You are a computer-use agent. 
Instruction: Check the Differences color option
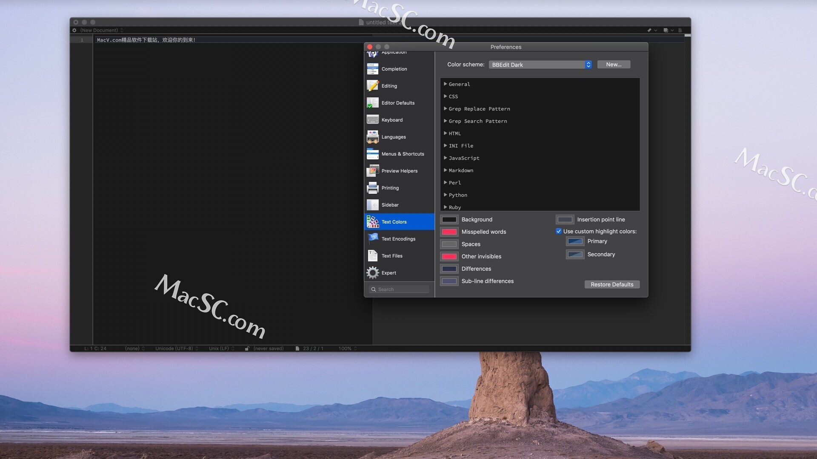pos(449,269)
